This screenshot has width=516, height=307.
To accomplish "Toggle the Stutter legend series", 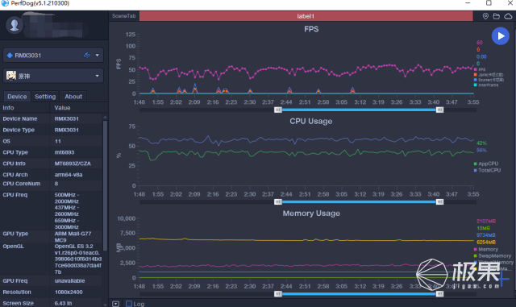I will point(489,80).
